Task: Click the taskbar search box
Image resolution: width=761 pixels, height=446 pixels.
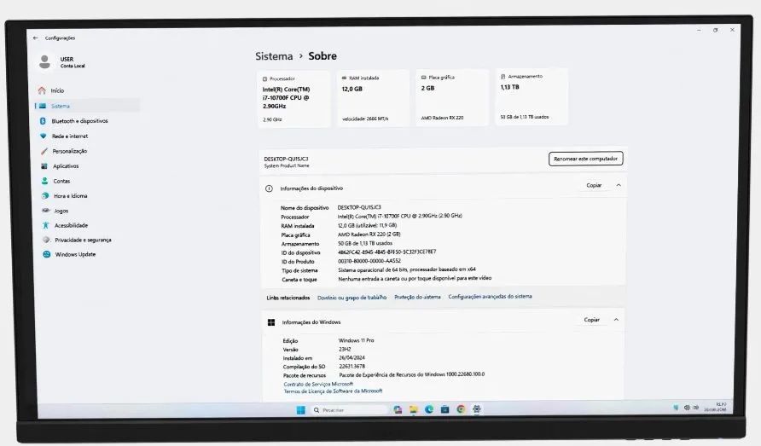Action: (350, 410)
